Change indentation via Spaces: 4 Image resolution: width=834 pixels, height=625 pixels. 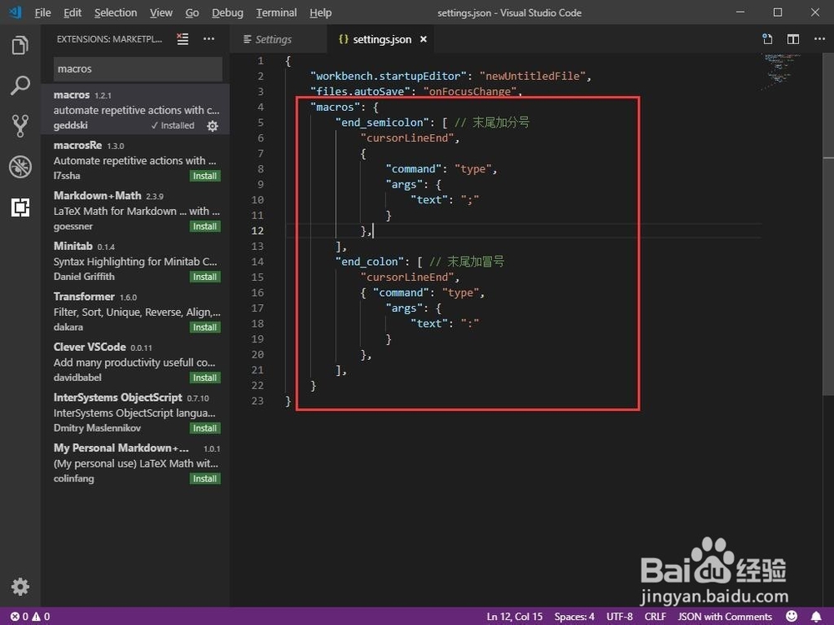tap(574, 617)
